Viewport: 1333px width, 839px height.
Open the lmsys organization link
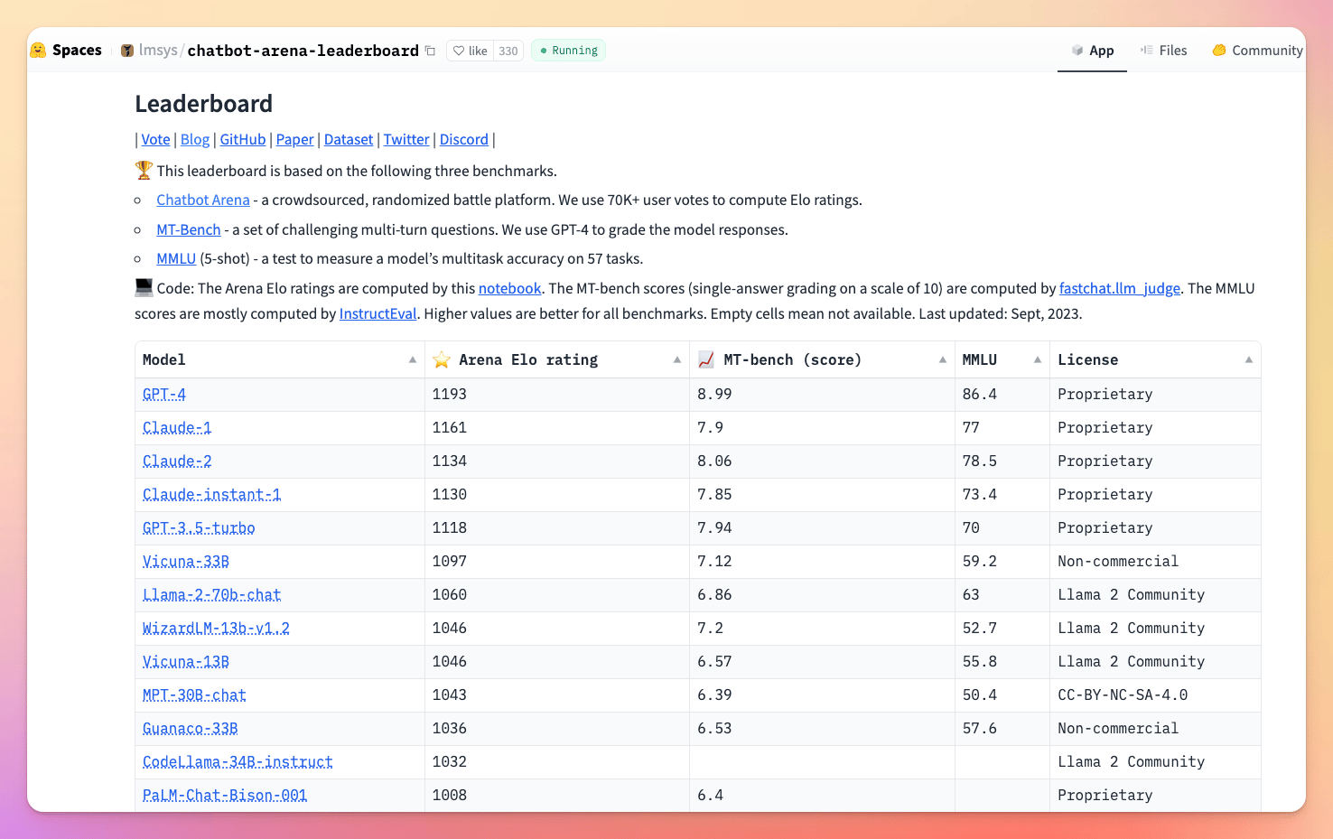click(158, 51)
